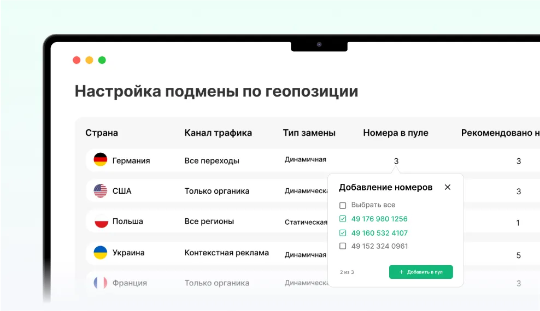Screen dimensions: 540x311
Task: Open Germany's Все переходы traffic channel
Action: coord(212,161)
